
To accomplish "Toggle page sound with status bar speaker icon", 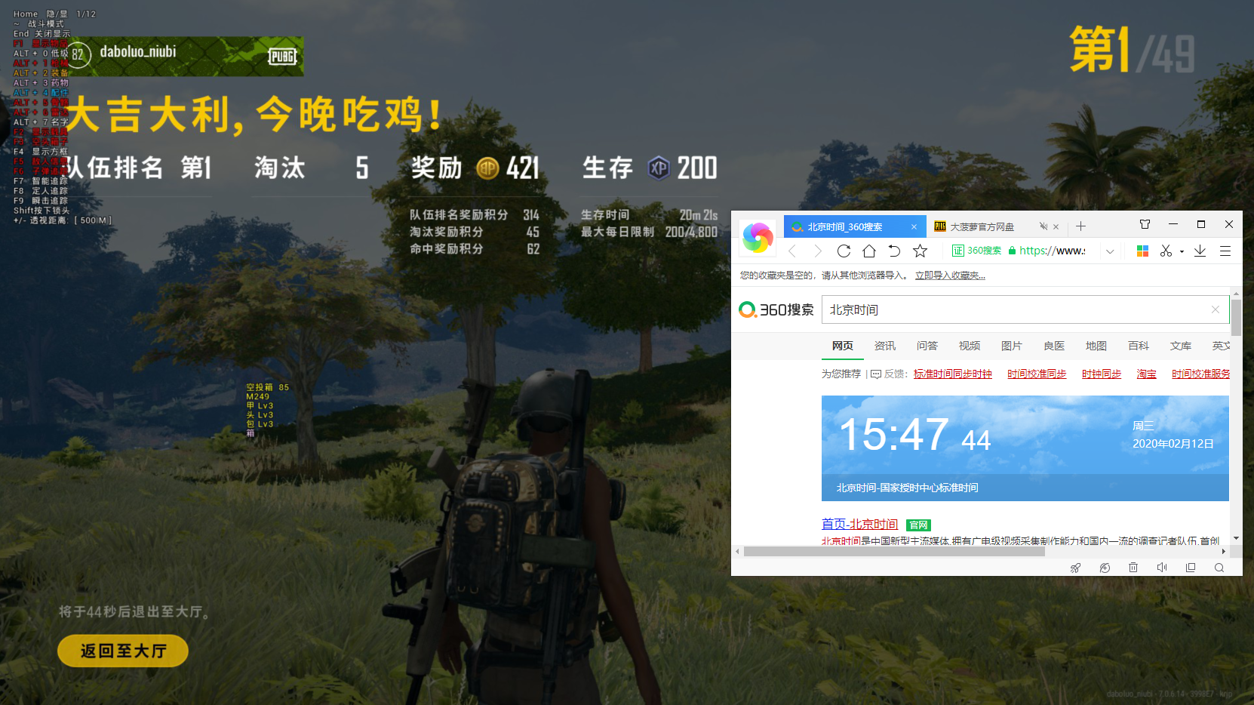I will (1162, 568).
